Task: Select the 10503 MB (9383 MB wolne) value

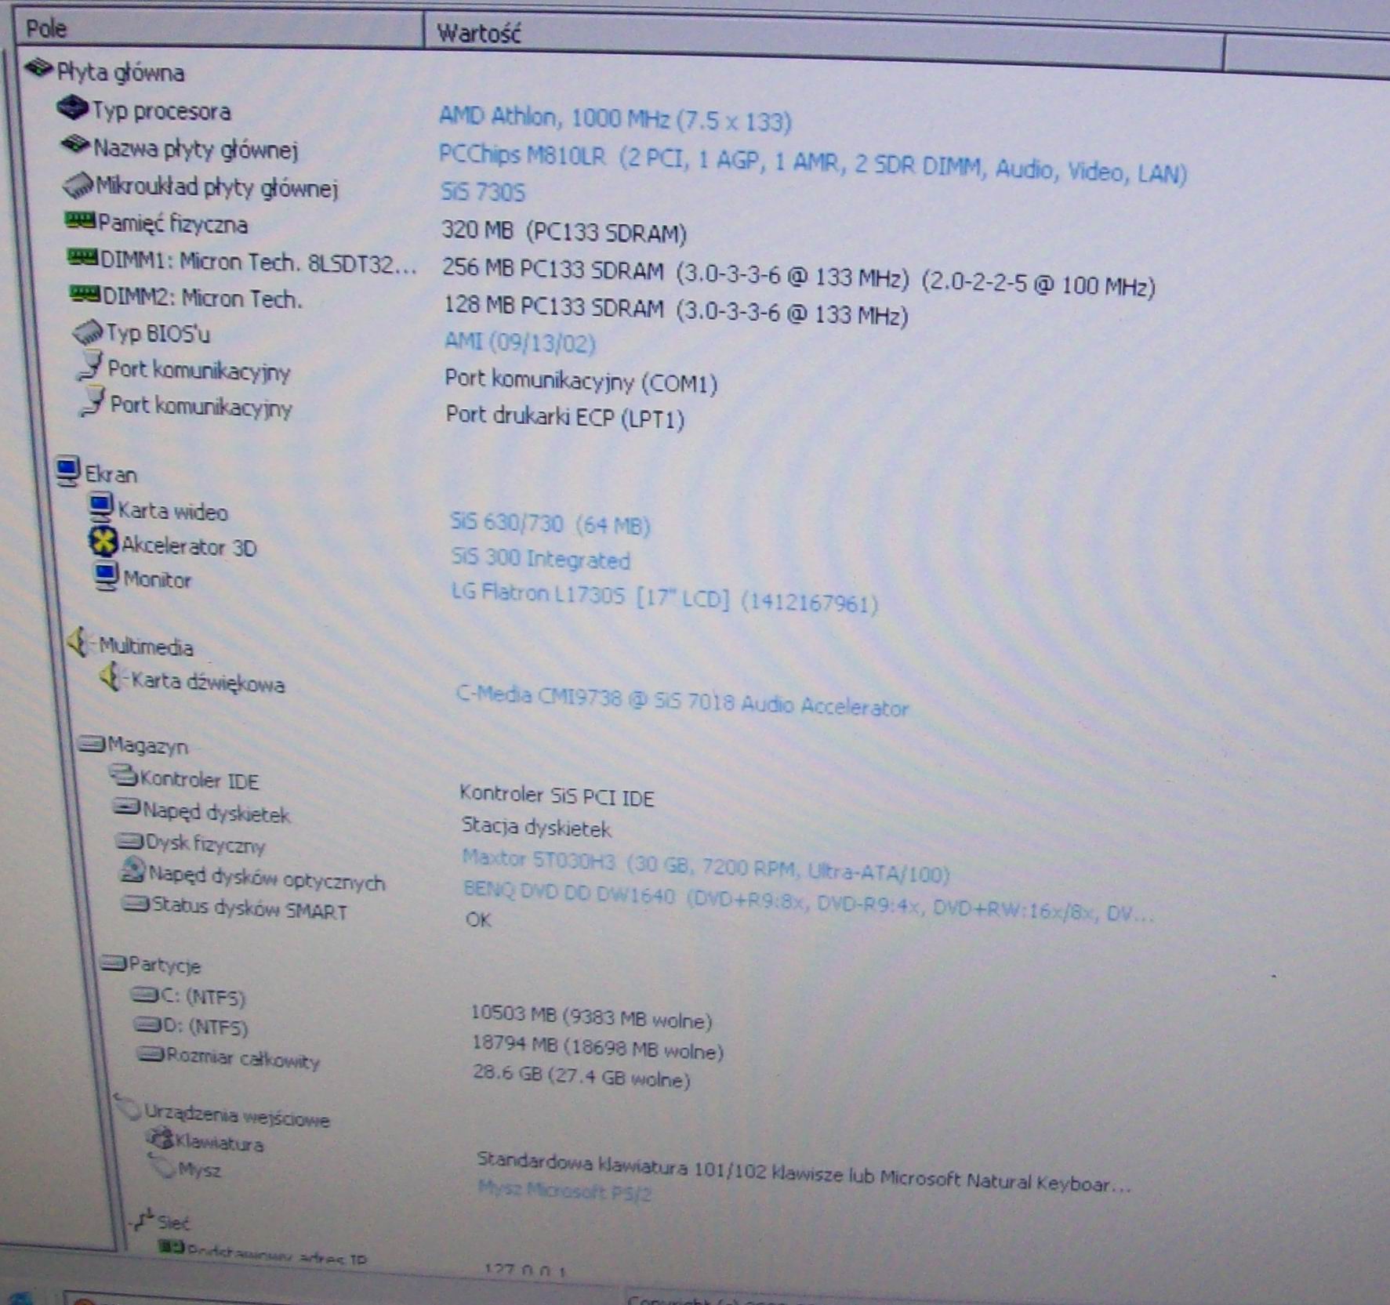Action: click(591, 1017)
